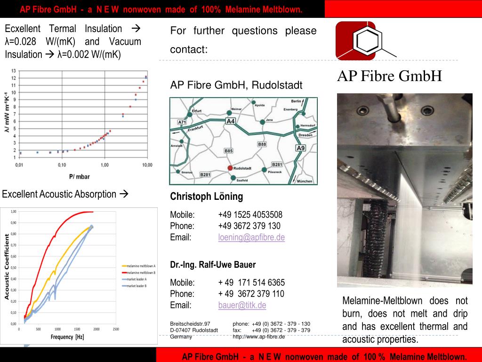The height and width of the screenshot is (362, 482).
Task: Click the Berlin direction label on the map
Action: click(x=296, y=101)
